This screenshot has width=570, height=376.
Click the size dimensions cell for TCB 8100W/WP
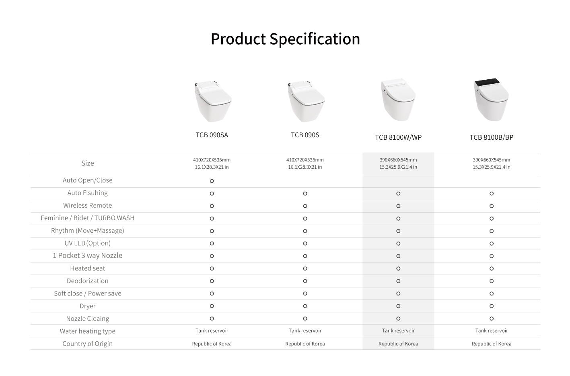[x=398, y=163]
